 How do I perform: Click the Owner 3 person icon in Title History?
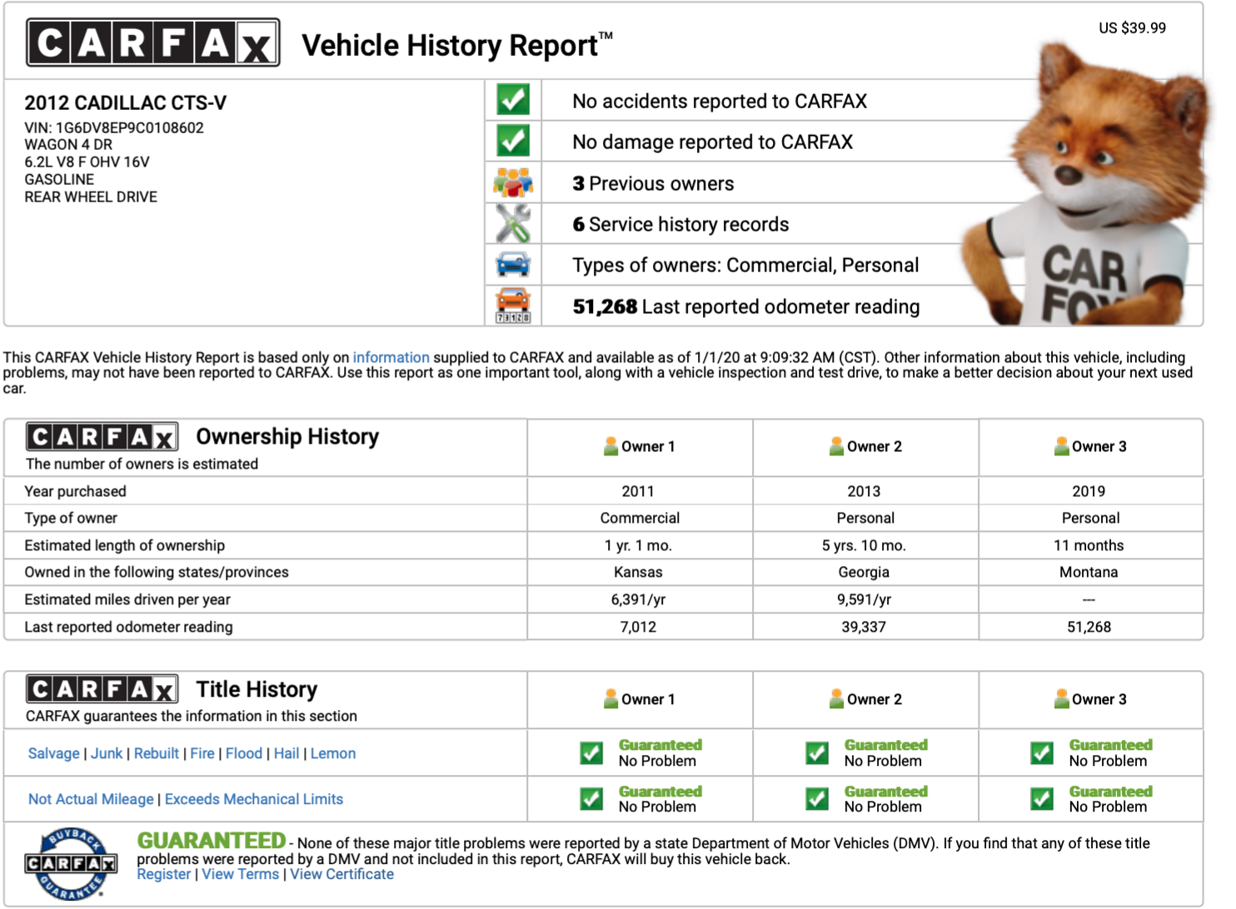[x=1061, y=699]
